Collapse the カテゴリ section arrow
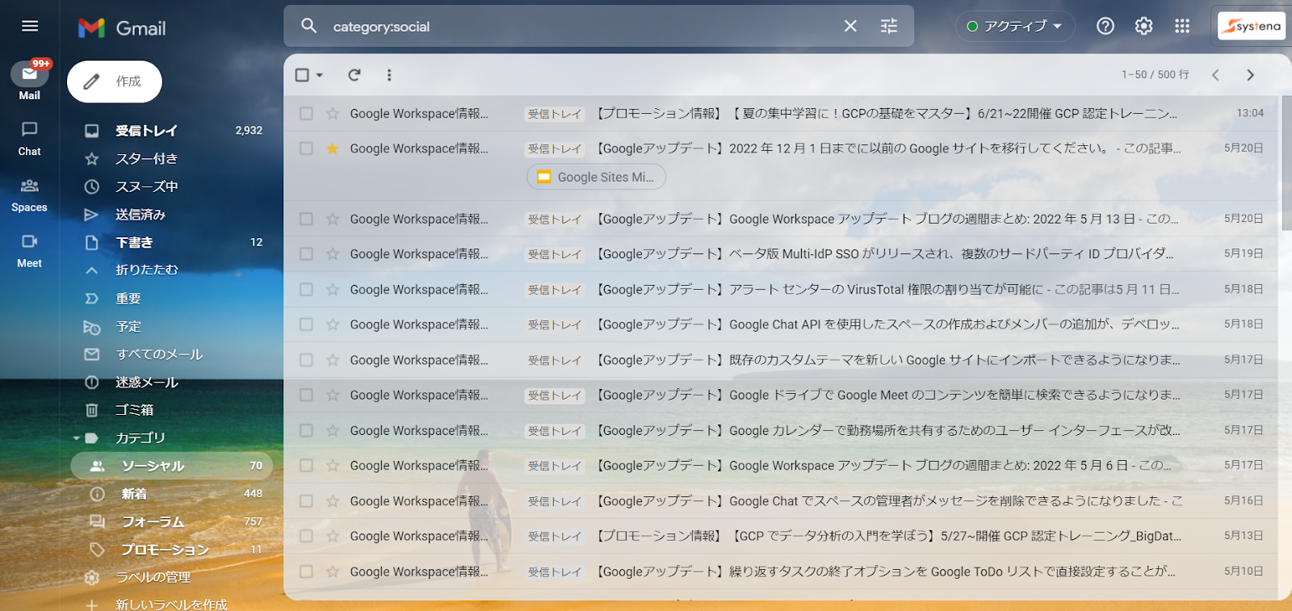The width and height of the screenshot is (1292, 611). click(x=77, y=438)
